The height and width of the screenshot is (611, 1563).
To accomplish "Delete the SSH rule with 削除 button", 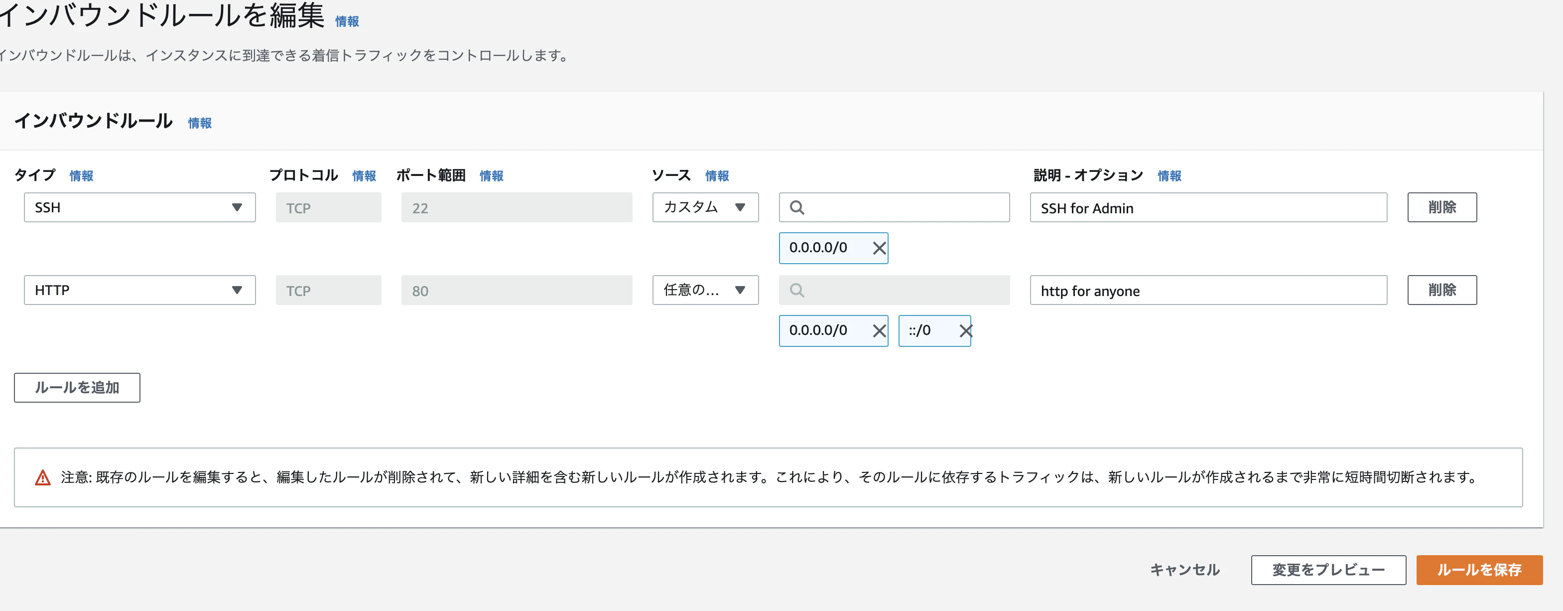I will [1441, 207].
